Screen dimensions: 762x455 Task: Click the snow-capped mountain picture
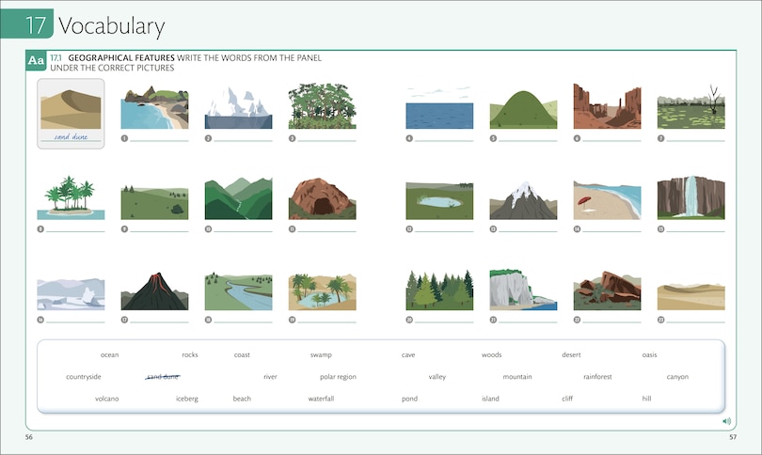click(523, 200)
